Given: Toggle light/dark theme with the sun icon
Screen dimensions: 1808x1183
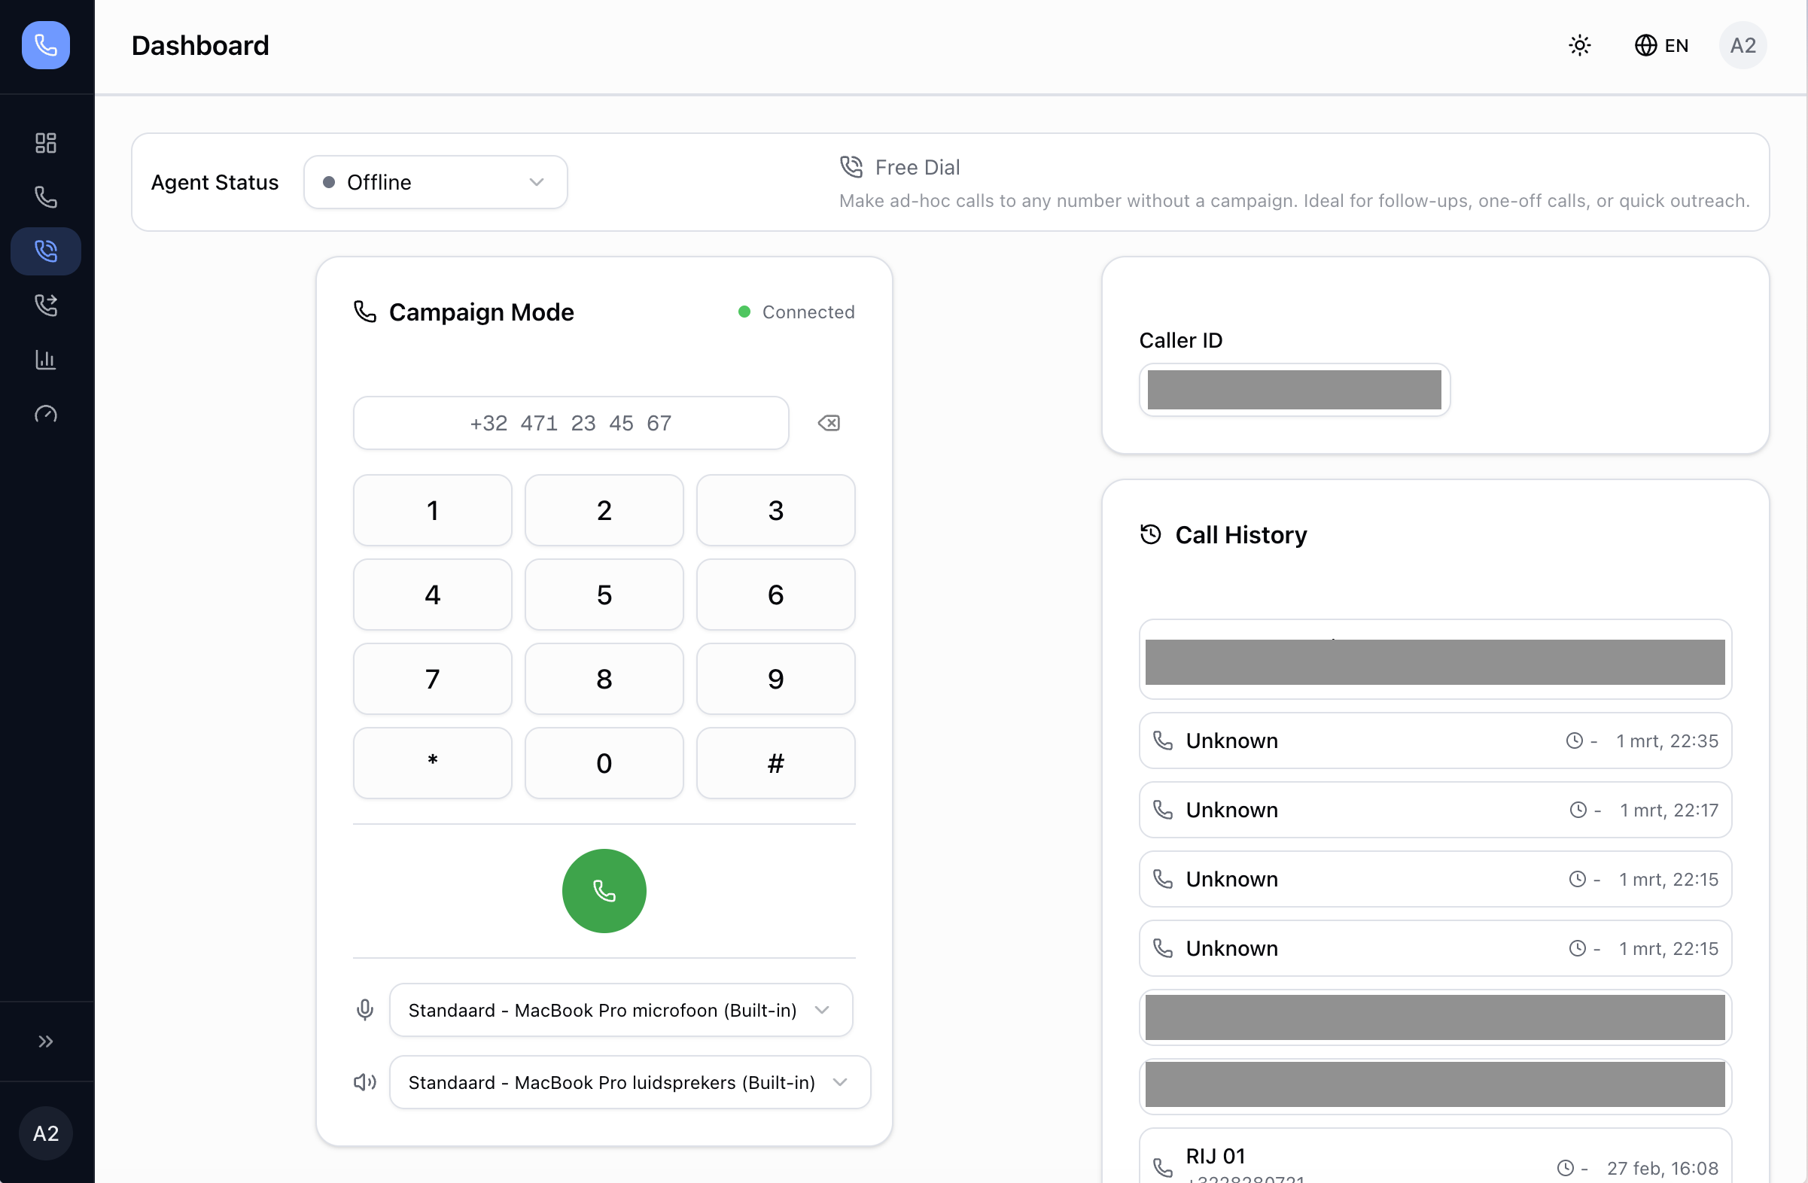Looking at the screenshot, I should tap(1580, 45).
